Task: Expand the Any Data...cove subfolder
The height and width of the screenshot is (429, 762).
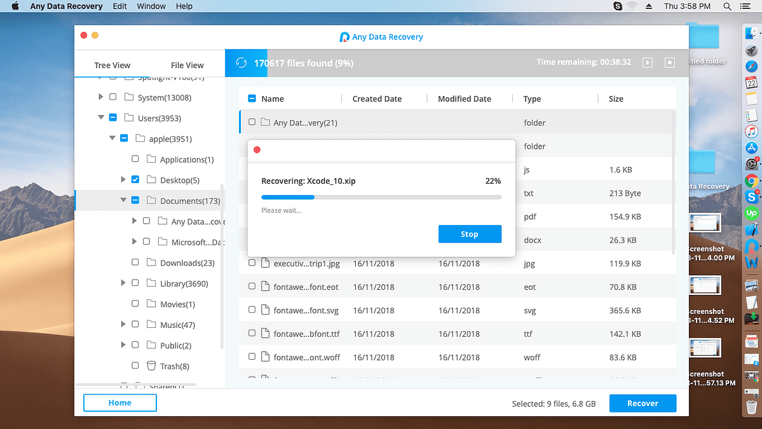Action: pyautogui.click(x=134, y=221)
